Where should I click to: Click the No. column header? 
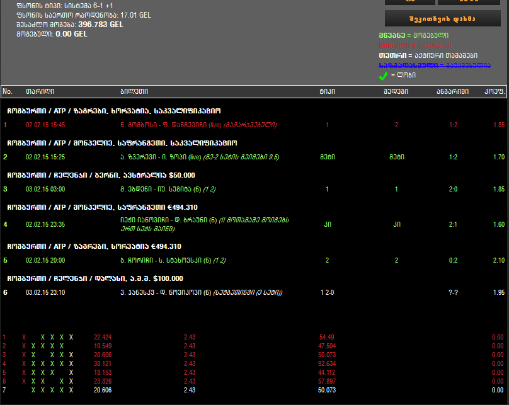[8, 91]
